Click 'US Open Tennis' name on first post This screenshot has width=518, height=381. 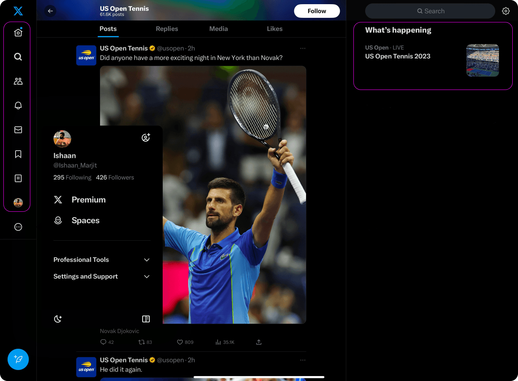124,48
